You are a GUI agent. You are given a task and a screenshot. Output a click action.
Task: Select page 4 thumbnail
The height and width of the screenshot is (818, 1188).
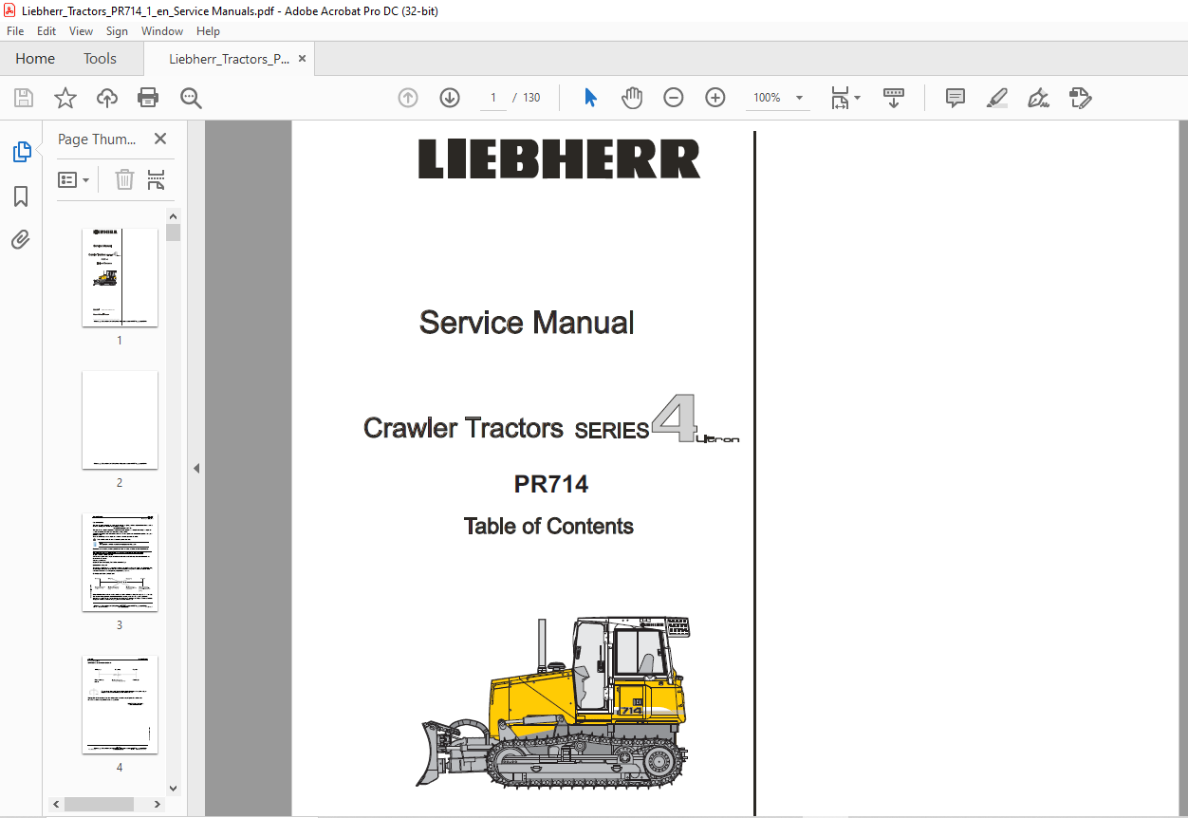coord(120,704)
